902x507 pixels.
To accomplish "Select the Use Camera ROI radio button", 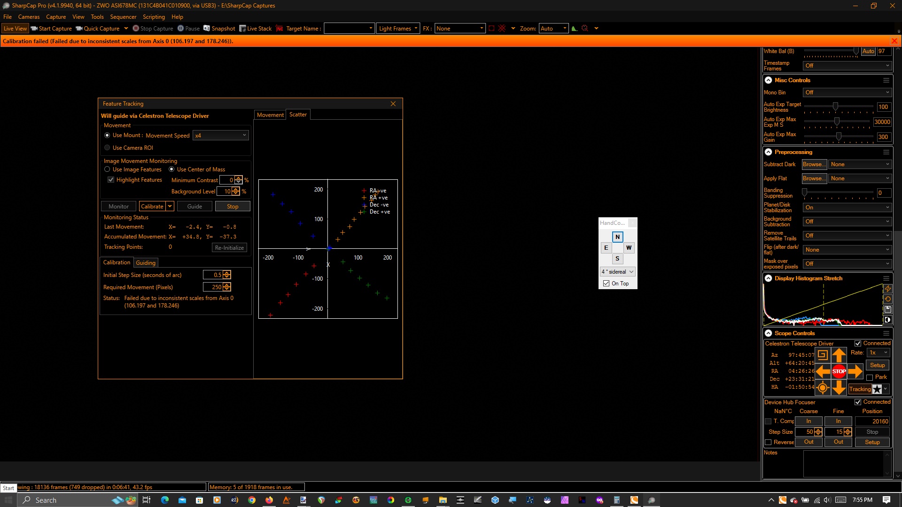I will coord(107,147).
